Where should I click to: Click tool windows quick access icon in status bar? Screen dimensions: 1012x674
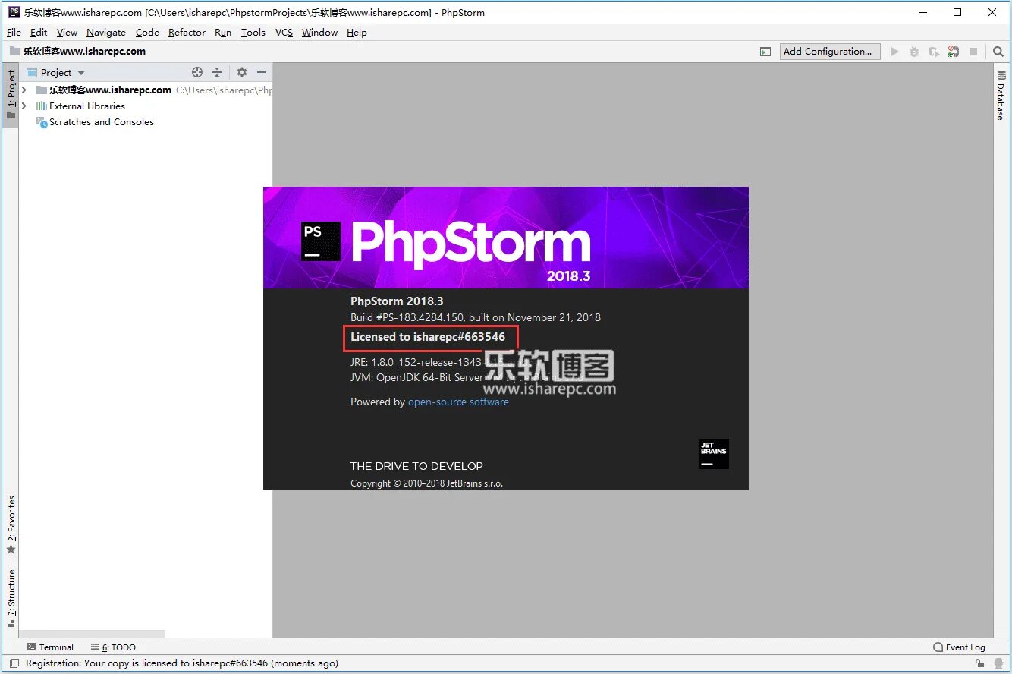click(x=13, y=663)
